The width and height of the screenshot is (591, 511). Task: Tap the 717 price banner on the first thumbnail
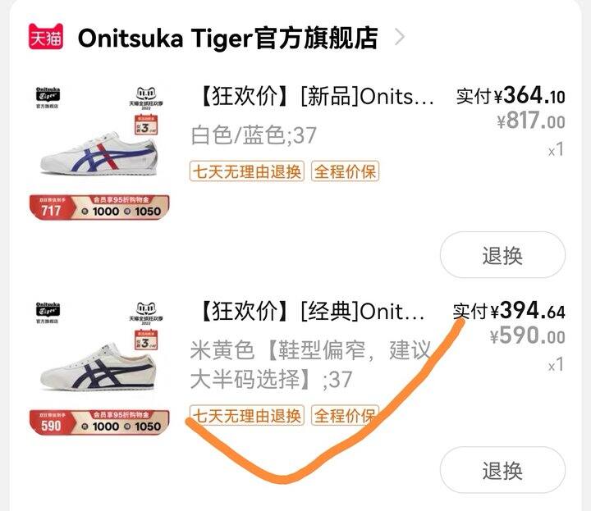tap(99, 208)
